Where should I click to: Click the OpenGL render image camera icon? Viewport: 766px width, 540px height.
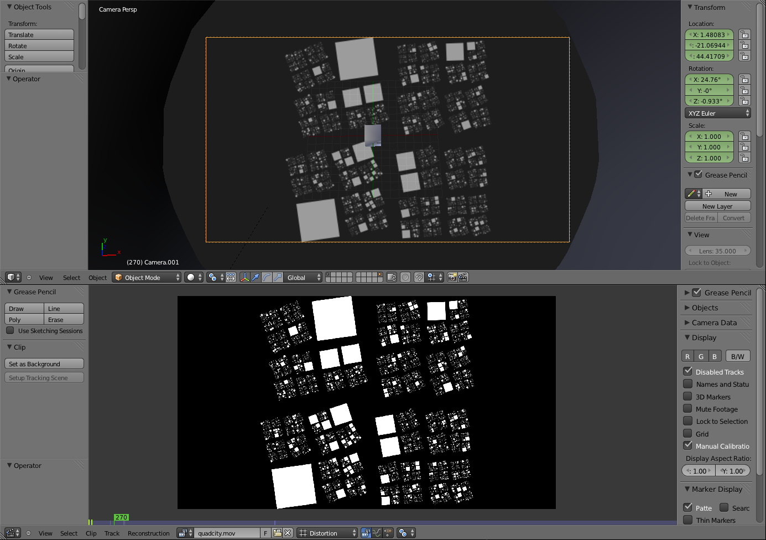pos(452,277)
